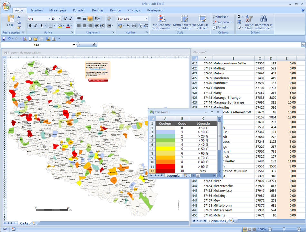The height and width of the screenshot is (232, 306).
Task: Apply the red font color
Action: 68,26
